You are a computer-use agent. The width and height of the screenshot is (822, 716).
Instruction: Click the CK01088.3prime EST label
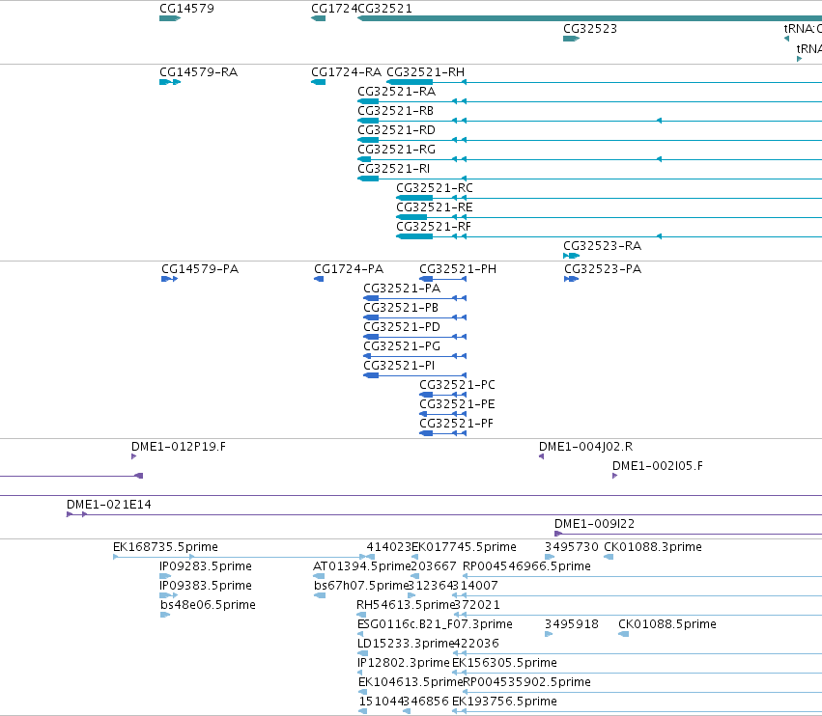[653, 547]
